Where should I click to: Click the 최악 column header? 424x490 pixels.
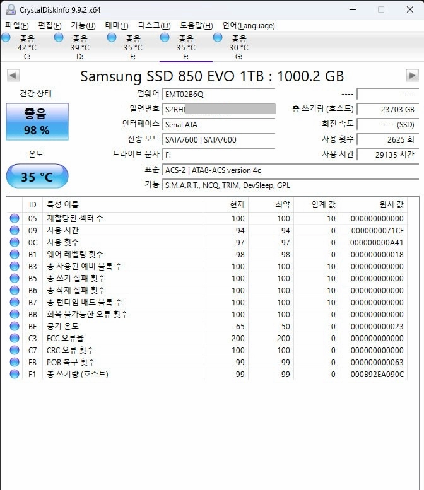271,205
